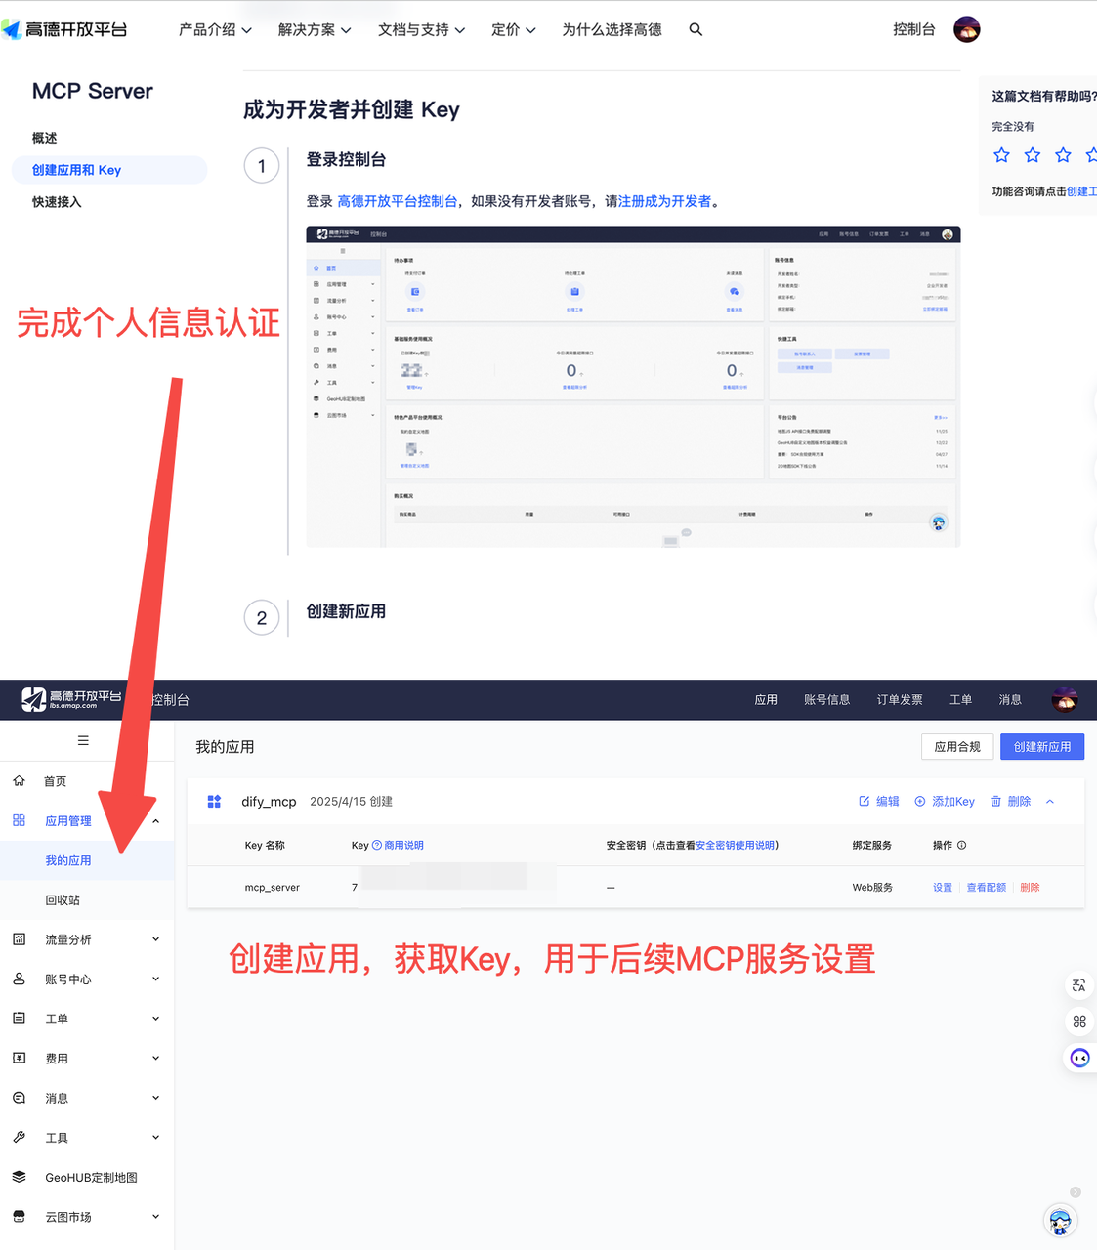Click 编辑 for the dify_mcp application

click(x=879, y=801)
